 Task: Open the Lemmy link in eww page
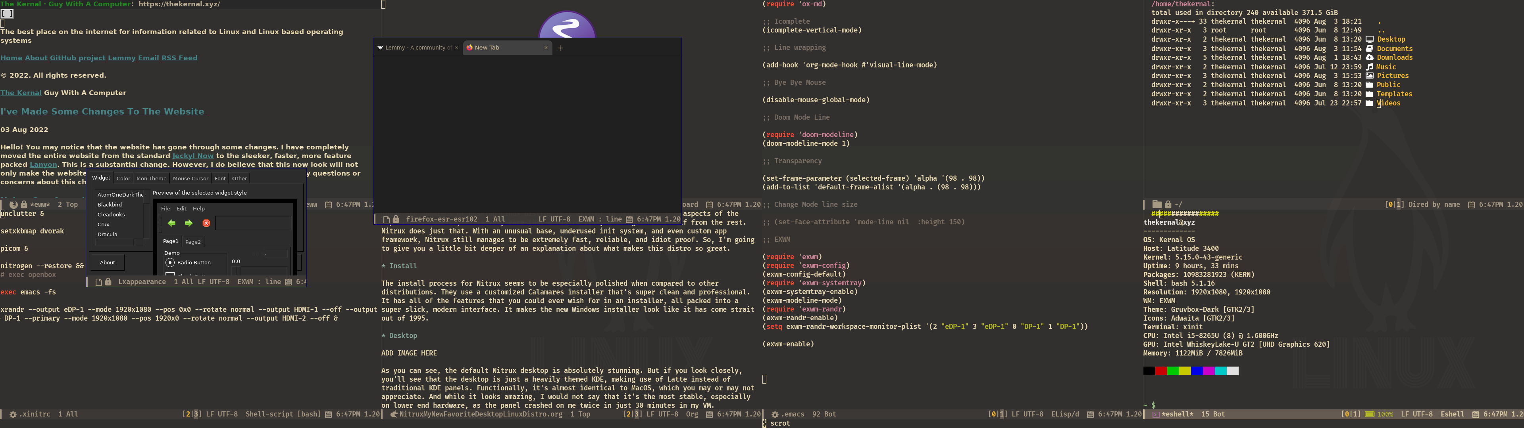[121, 58]
